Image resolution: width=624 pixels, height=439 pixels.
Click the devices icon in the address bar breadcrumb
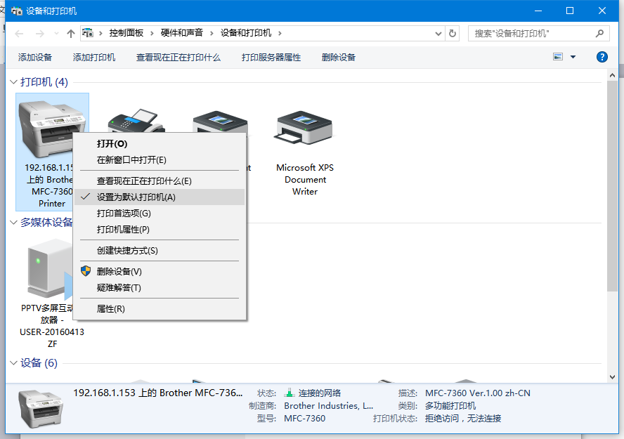pyautogui.click(x=88, y=32)
